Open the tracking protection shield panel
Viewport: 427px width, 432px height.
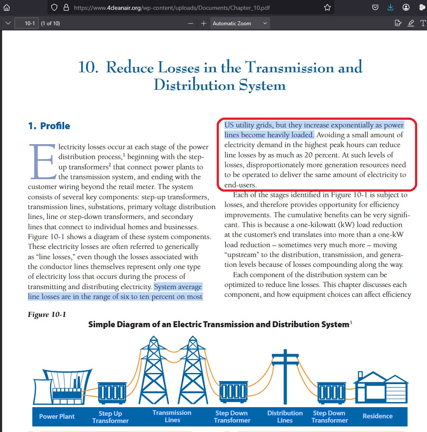click(54, 7)
